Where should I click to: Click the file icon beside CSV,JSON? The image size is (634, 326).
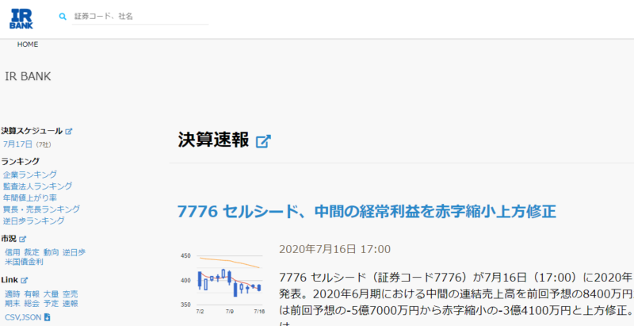[47, 317]
